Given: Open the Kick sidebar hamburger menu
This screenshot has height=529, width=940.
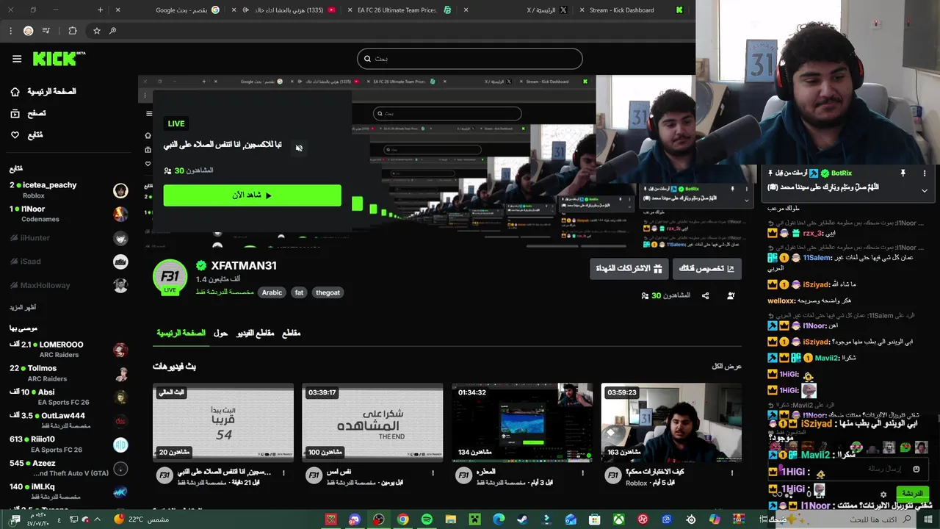Looking at the screenshot, I should (x=17, y=59).
